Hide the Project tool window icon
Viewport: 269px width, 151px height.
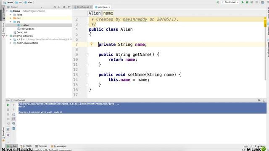[69, 7]
